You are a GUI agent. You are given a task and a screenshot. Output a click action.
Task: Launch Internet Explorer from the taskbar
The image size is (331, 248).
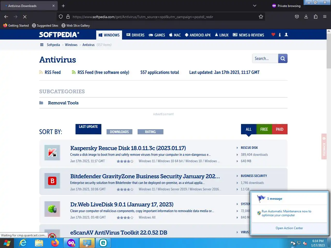coord(23,243)
